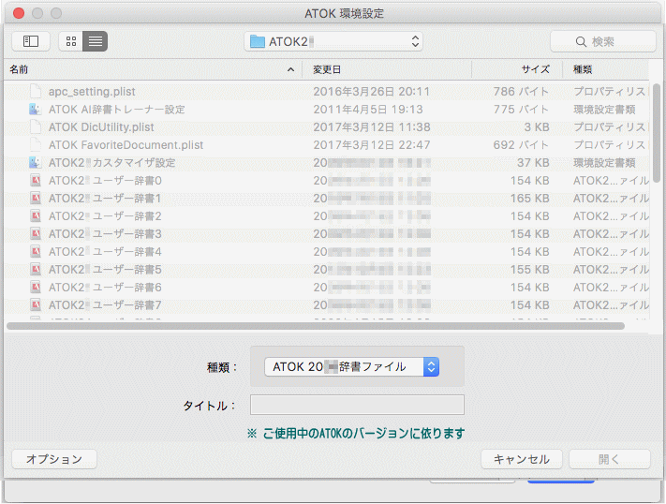Click the 開く button

pos(610,459)
